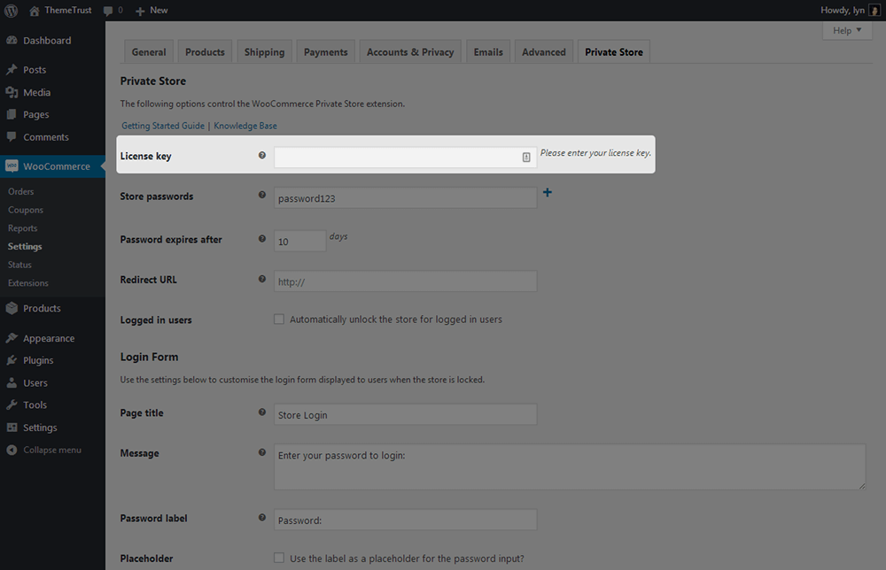Click the password manager icon in License key field
This screenshot has height=570, width=886.
pos(526,157)
